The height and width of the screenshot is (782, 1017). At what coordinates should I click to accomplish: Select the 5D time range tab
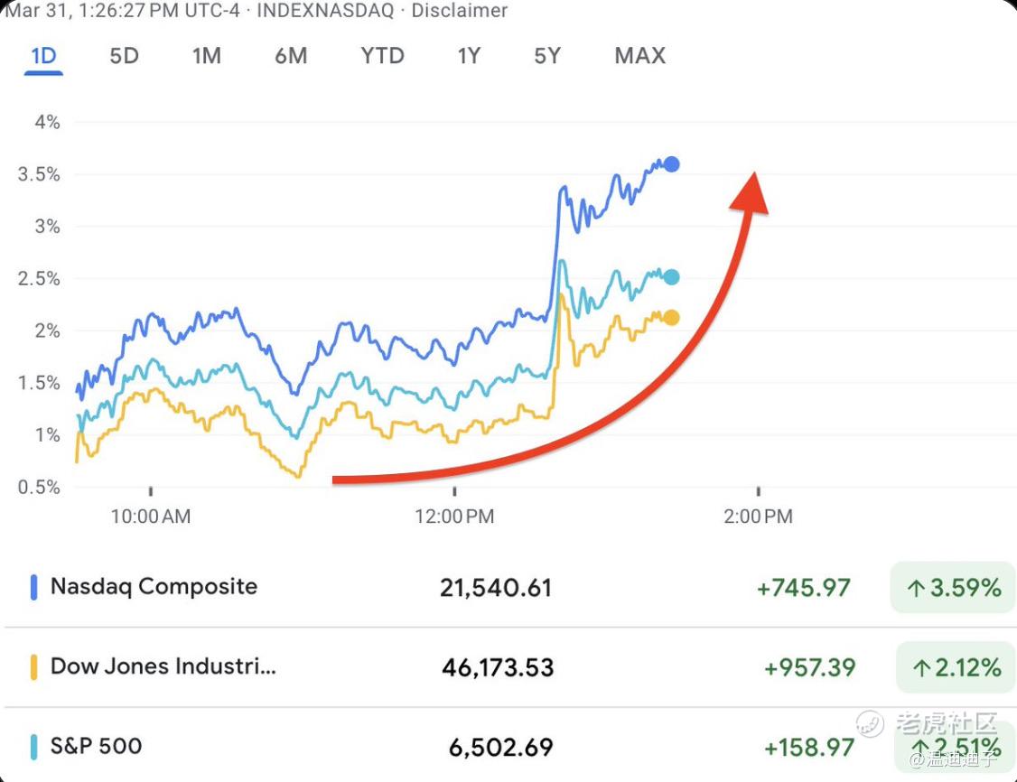tap(124, 56)
